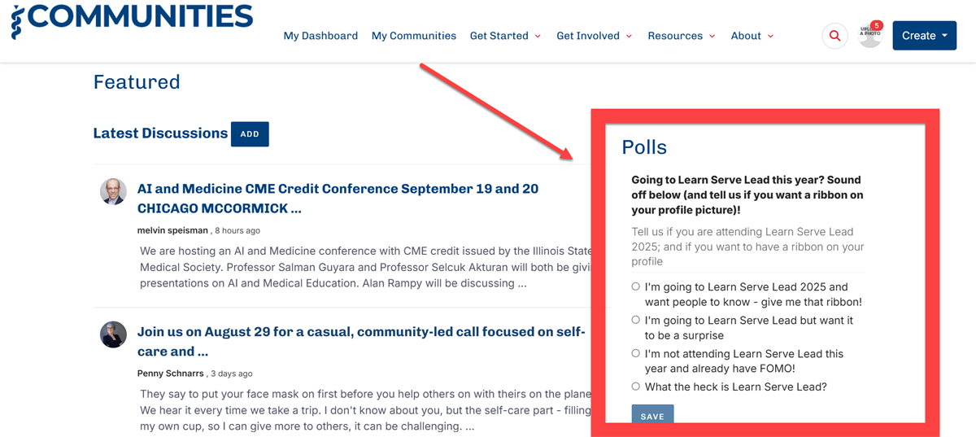This screenshot has width=976, height=437.
Task: Open the Create dropdown button
Action: click(x=924, y=36)
